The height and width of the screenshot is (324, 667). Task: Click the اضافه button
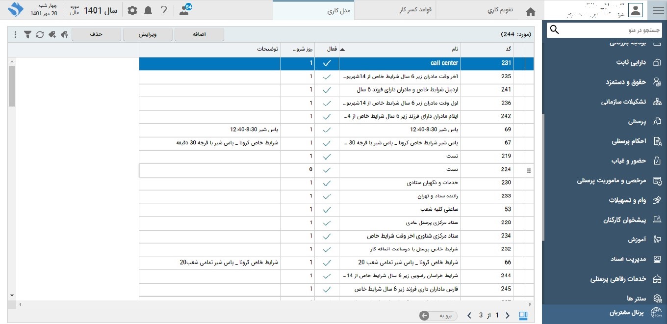coord(199,34)
